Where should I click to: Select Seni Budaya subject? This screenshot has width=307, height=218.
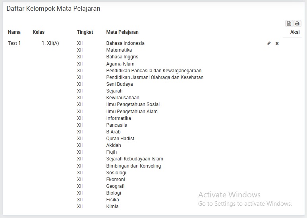120,84
